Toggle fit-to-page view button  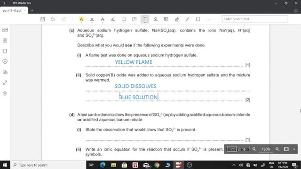tap(286, 149)
